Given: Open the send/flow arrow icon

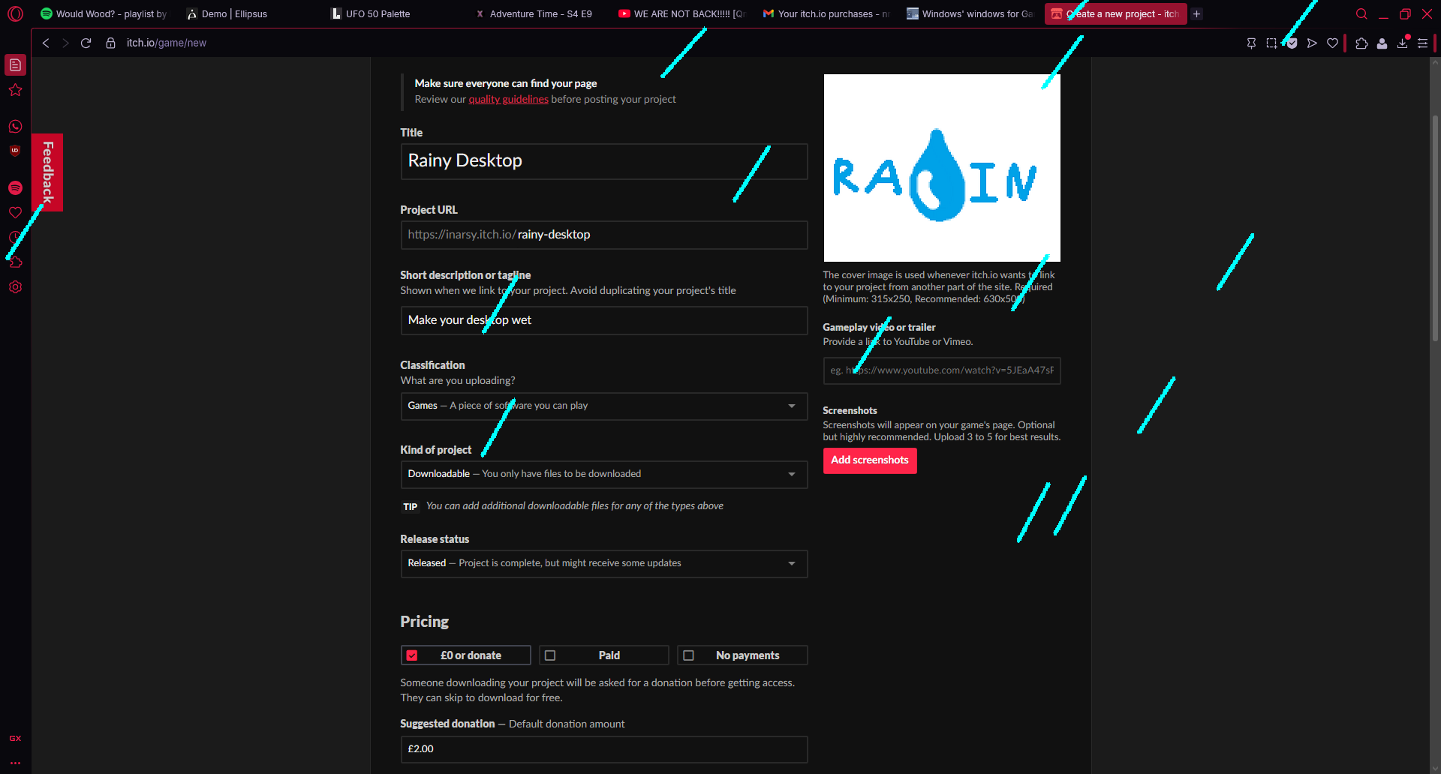Looking at the screenshot, I should 1312,43.
